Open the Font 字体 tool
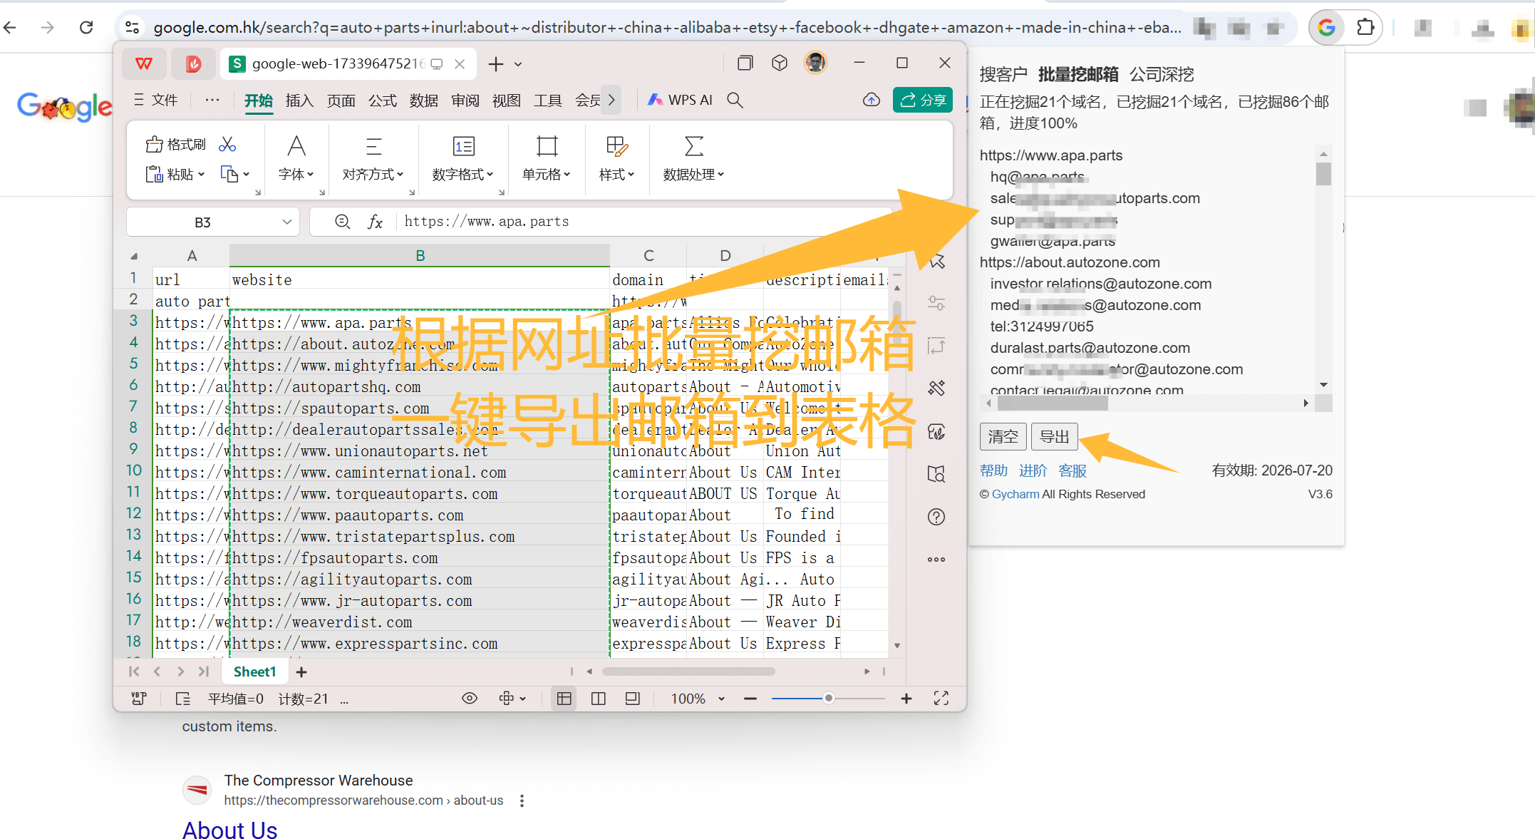The height and width of the screenshot is (839, 1535). (x=296, y=158)
